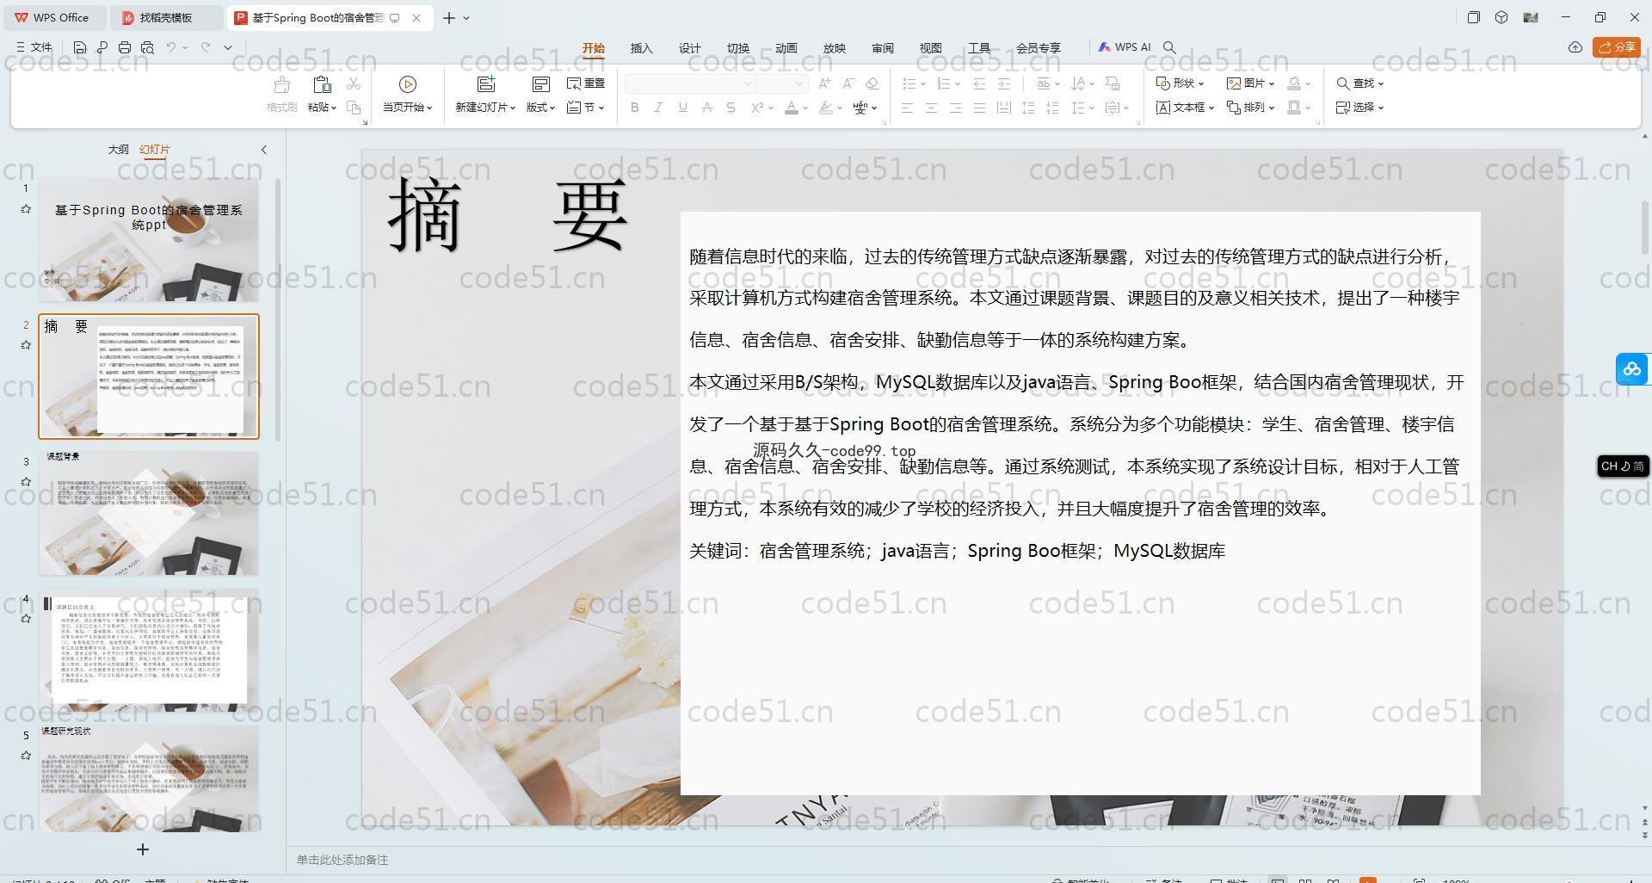The height and width of the screenshot is (883, 1652).
Task: Click the WPS AI button
Action: tap(1124, 47)
